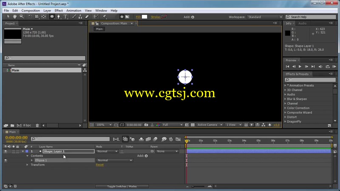This screenshot has height=191, width=340.
Task: Select the Roto Brush tool
Action: tap(96, 17)
